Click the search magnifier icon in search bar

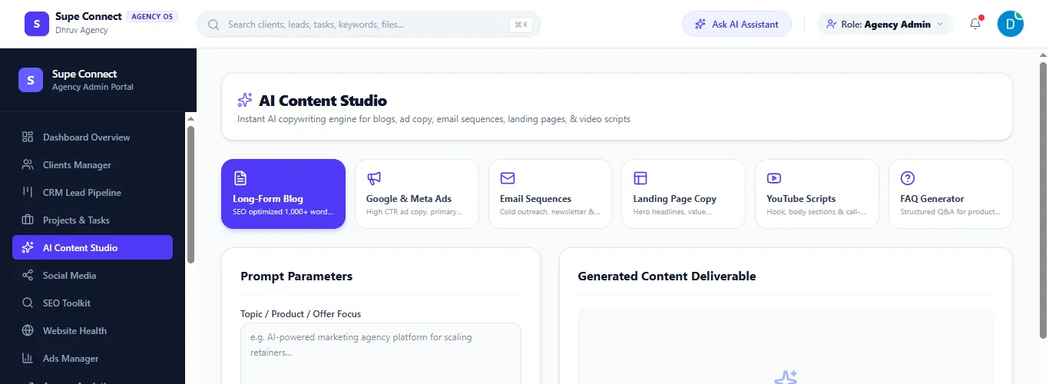pyautogui.click(x=214, y=25)
